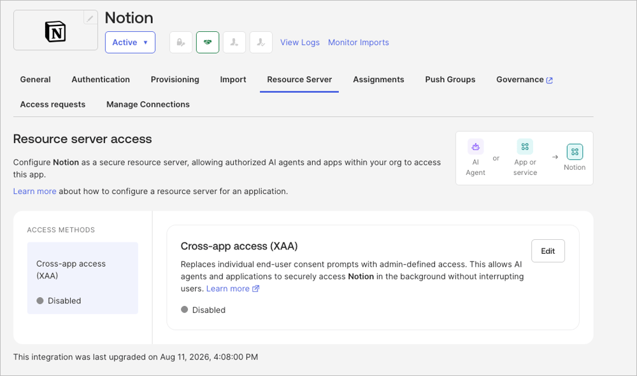Screen dimensions: 637x376
Task: Open the Governance external tab
Action: 524,80
